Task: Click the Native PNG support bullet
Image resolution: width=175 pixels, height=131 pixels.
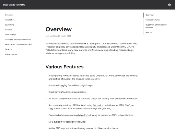Action: [83, 128]
